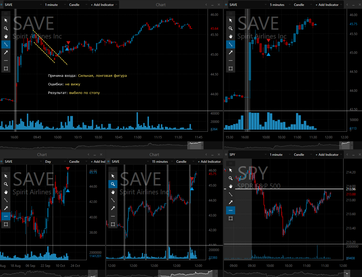Image resolution: width=362 pixels, height=277 pixels.
Task: Select trend line tool on SAVE Day chart
Action: 6,200
